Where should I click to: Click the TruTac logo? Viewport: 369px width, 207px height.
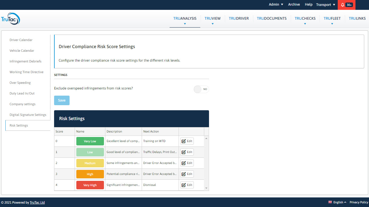point(10,19)
